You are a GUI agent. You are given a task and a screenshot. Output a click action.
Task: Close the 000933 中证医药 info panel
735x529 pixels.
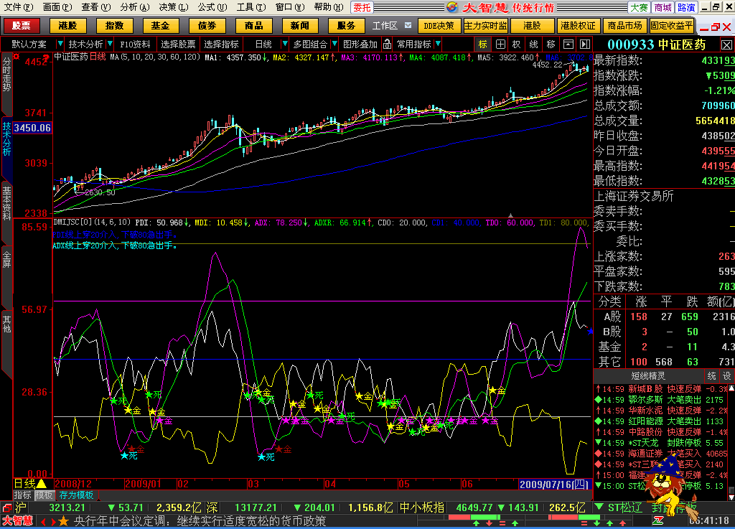click(x=726, y=45)
